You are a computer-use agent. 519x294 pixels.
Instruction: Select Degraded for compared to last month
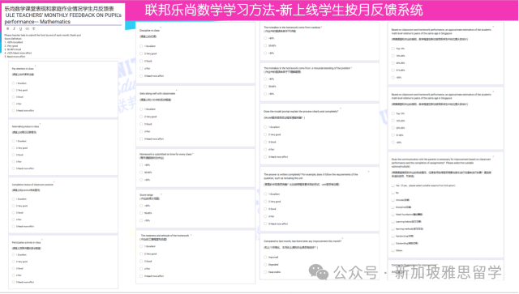point(265,265)
